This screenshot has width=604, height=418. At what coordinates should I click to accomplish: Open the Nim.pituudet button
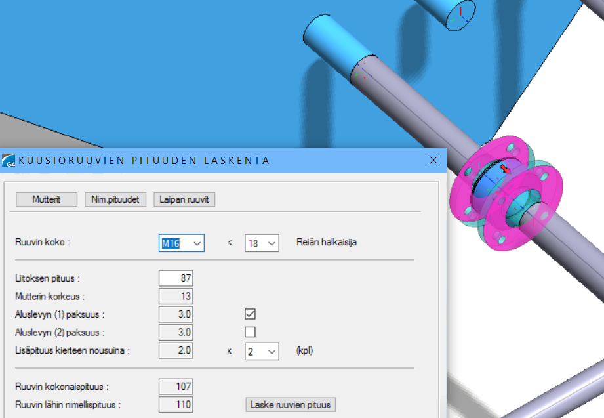[115, 199]
